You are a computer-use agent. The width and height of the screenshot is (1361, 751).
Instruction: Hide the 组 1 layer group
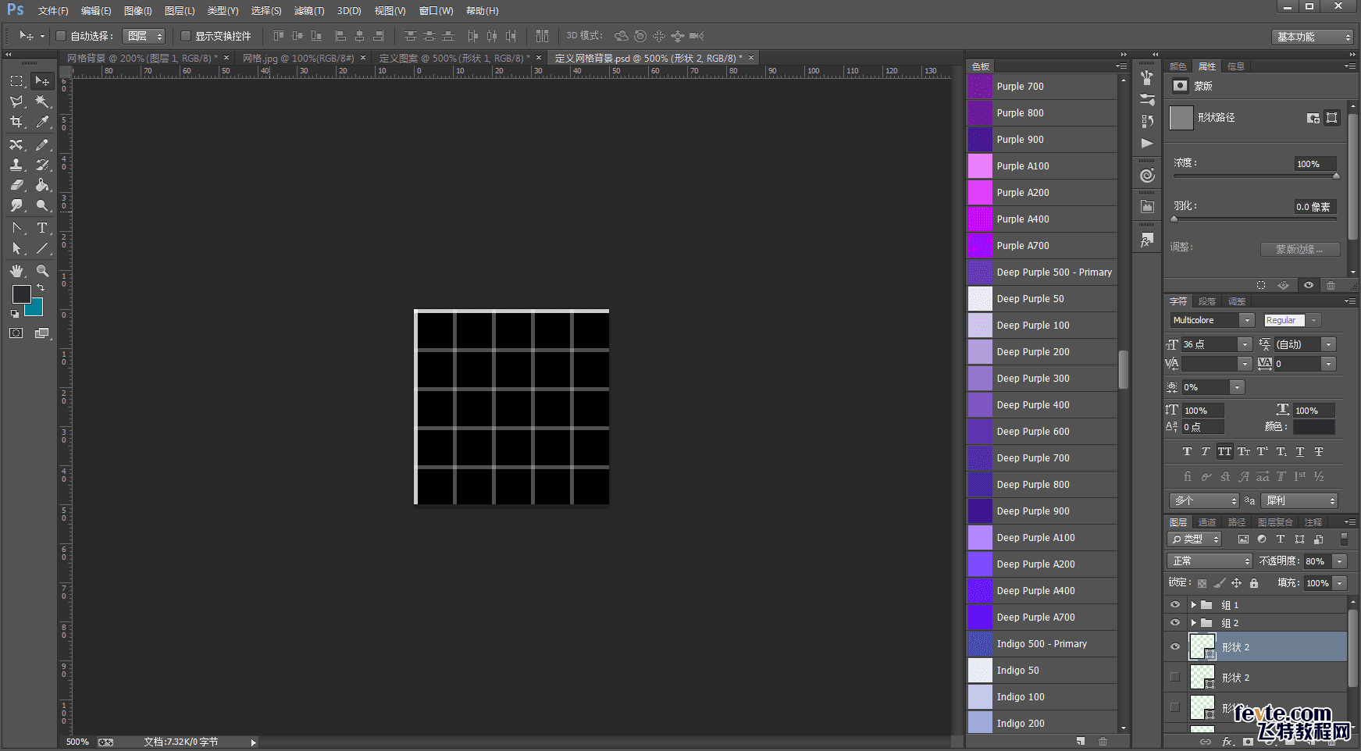1175,605
